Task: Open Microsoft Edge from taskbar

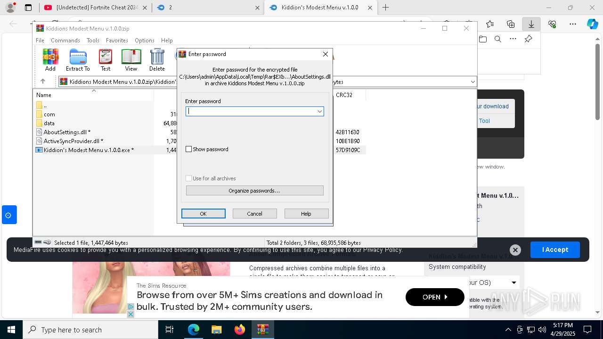Action: tap(194, 330)
